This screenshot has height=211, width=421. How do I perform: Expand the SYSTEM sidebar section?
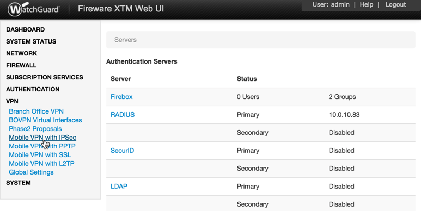(x=19, y=183)
